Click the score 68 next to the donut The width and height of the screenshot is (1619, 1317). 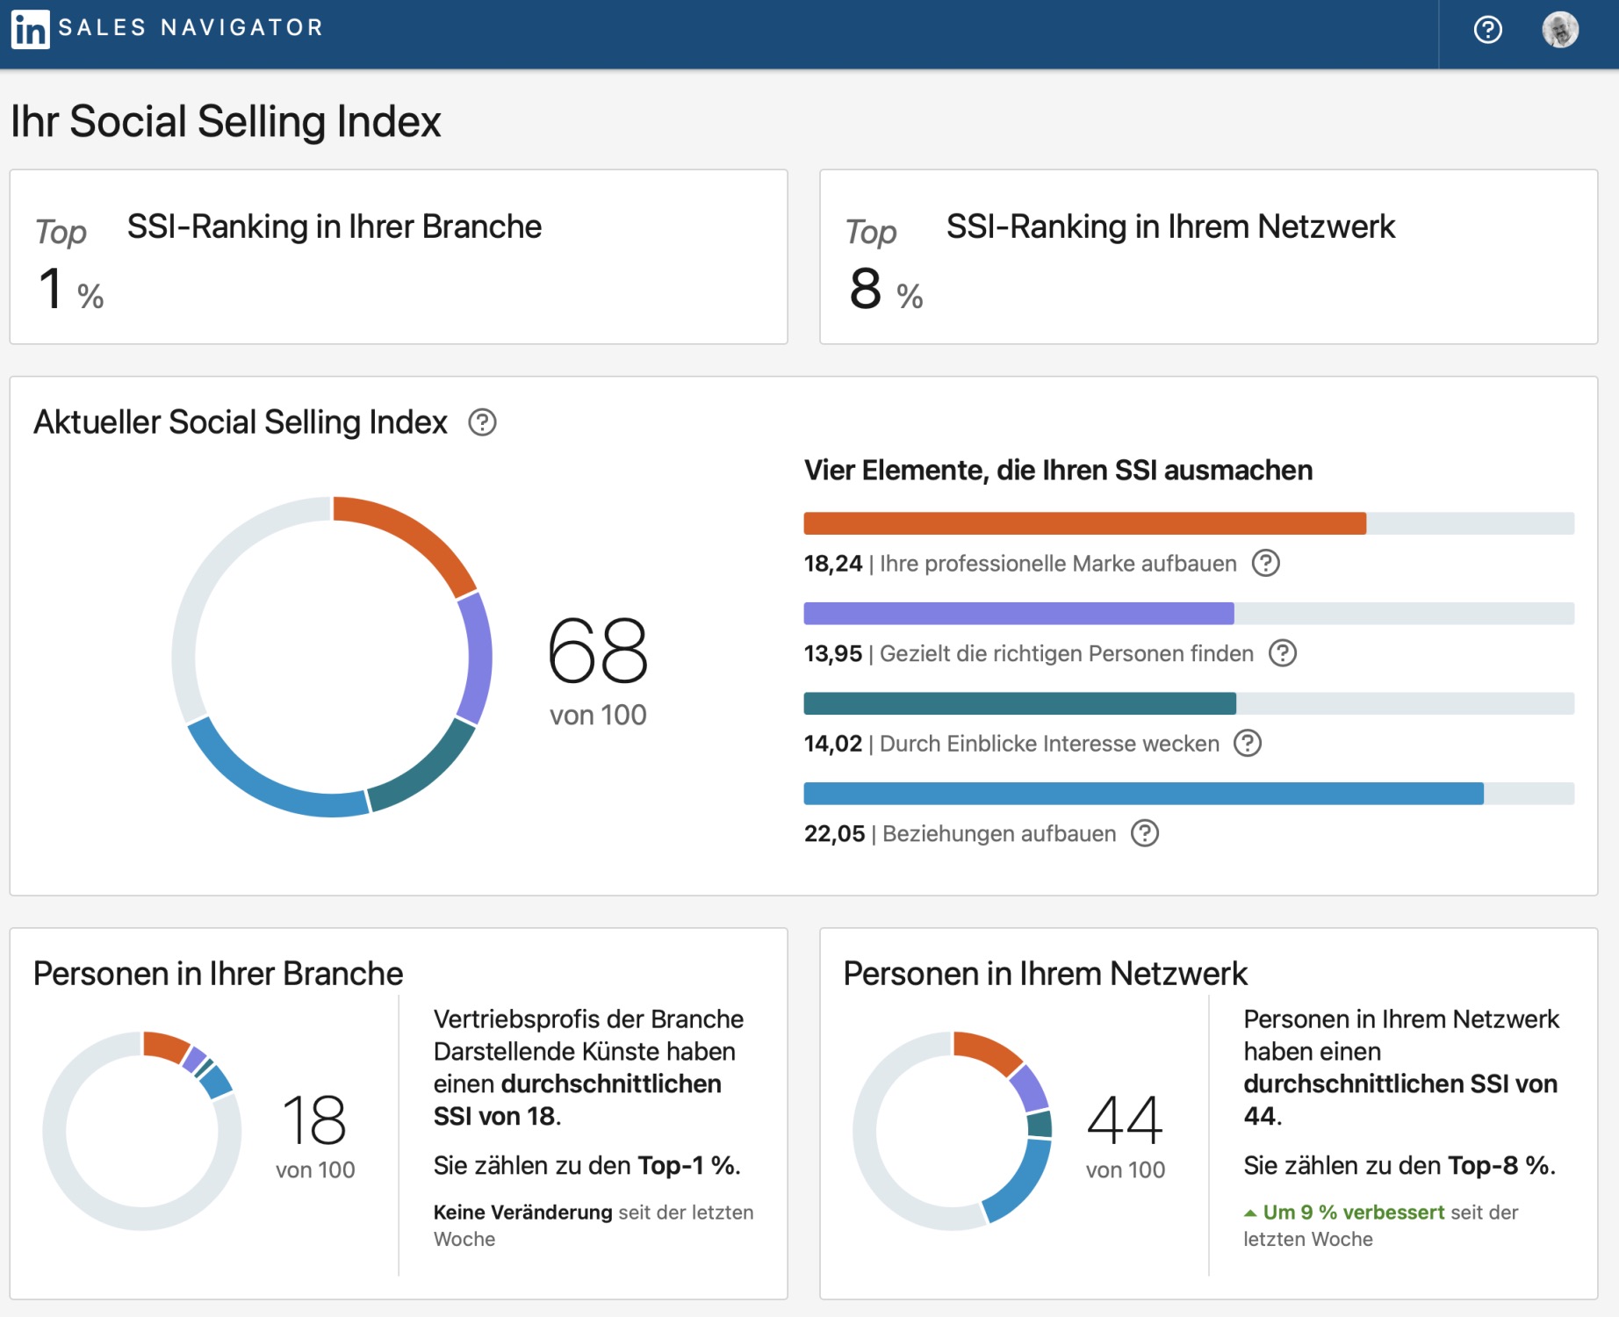tap(598, 651)
